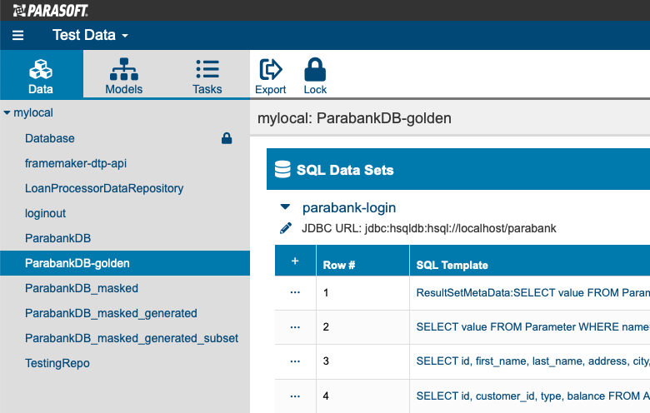Switch to the Tasks tab
This screenshot has width=650, height=413.
click(207, 75)
